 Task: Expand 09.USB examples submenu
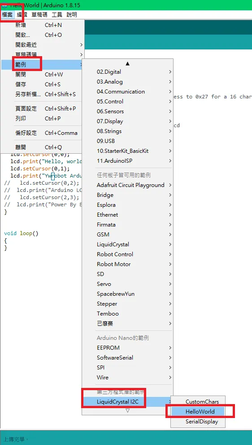(127, 141)
